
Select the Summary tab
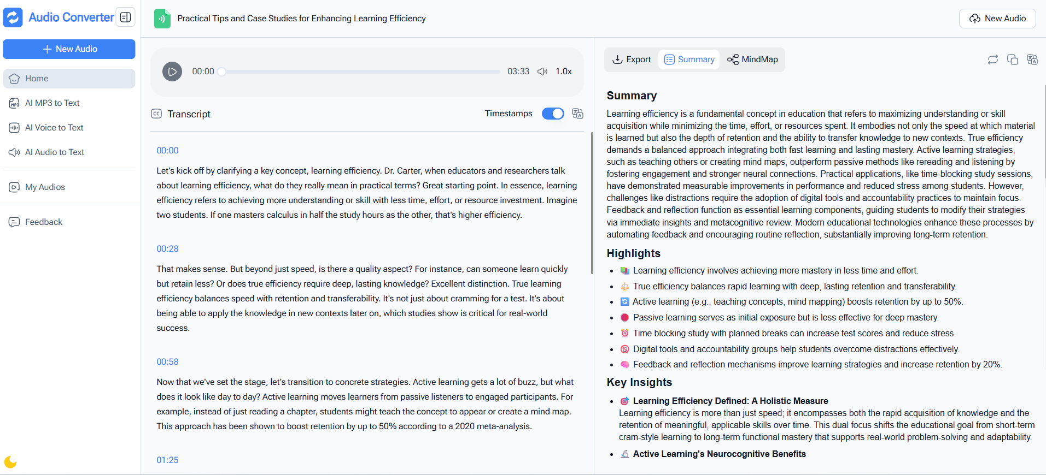click(689, 60)
